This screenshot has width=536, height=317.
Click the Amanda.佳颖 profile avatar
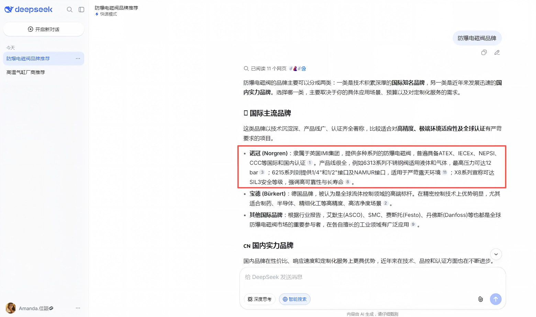point(11,308)
